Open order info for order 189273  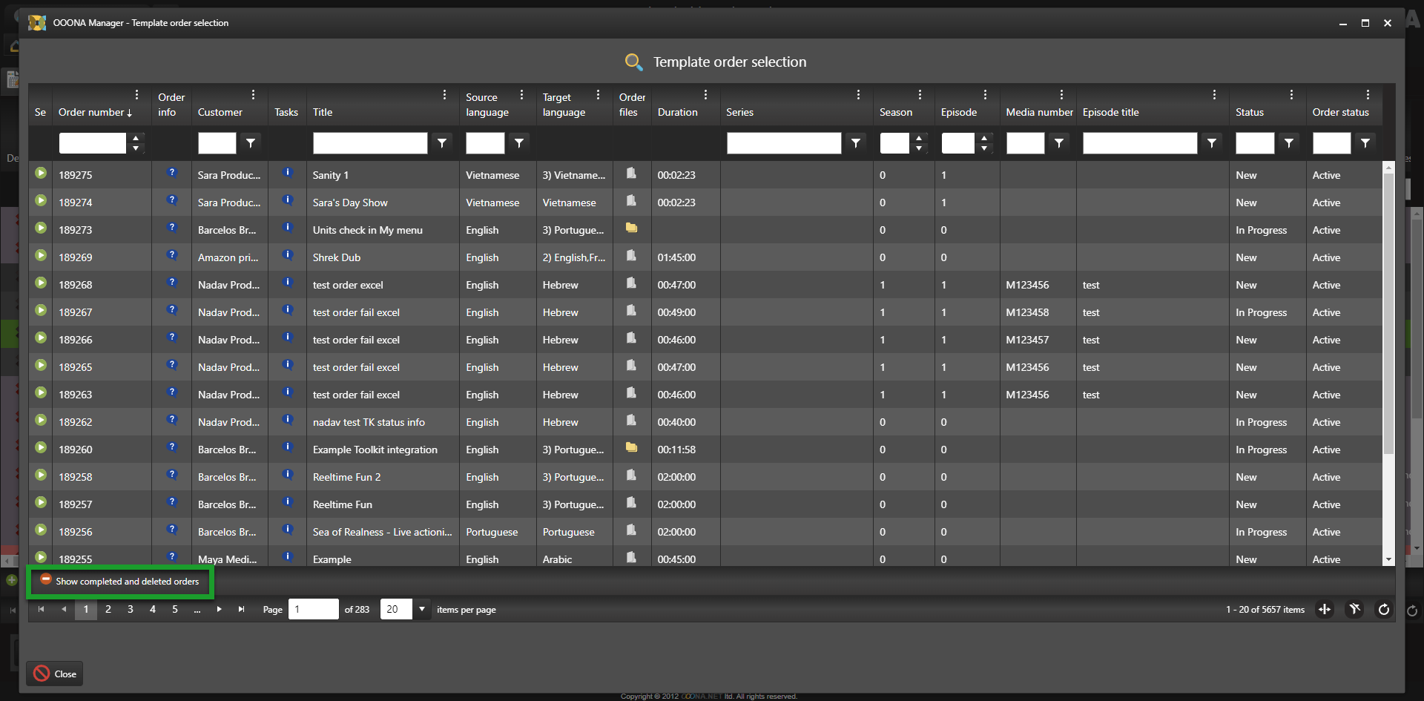point(172,228)
